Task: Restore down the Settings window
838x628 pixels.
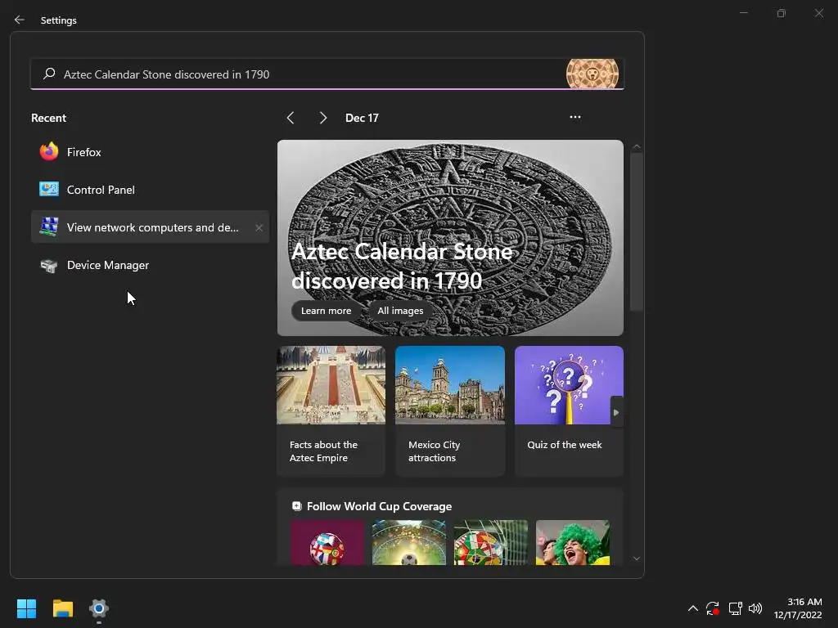Action: click(x=782, y=13)
